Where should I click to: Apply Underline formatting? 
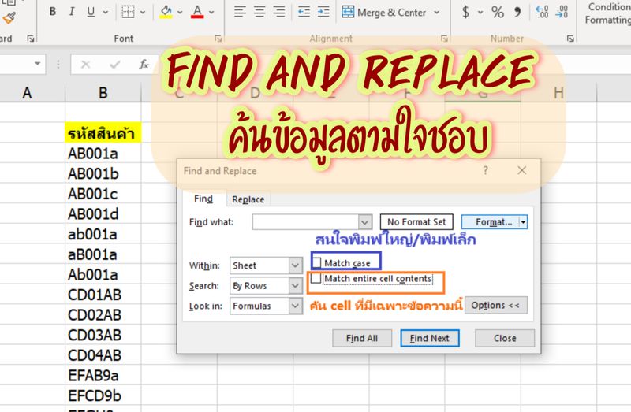coord(91,12)
